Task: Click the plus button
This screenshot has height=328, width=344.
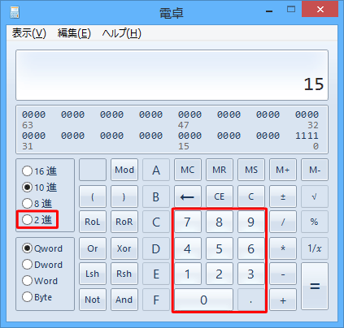Action: tap(283, 300)
